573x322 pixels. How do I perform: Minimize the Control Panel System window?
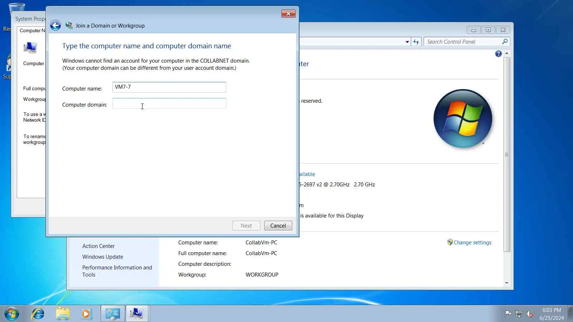pyautogui.click(x=473, y=30)
